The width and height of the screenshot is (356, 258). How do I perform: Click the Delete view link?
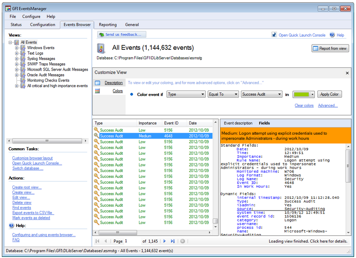point(22,203)
